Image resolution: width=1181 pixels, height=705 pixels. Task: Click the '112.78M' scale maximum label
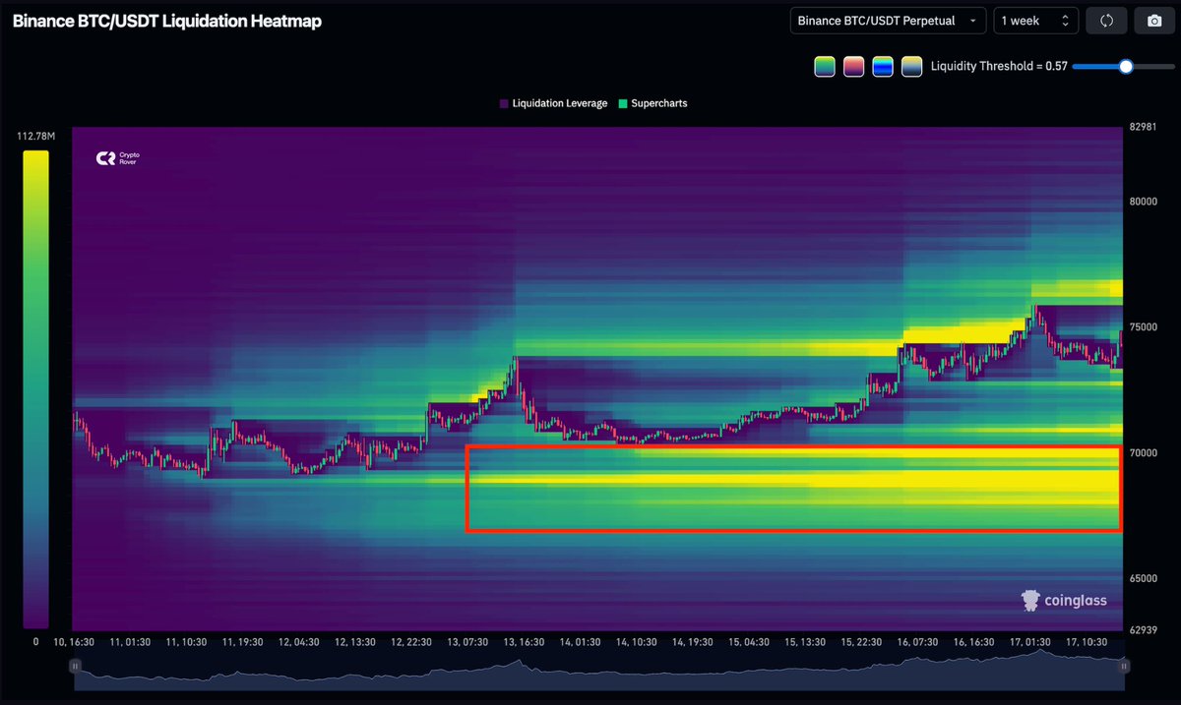coord(36,136)
